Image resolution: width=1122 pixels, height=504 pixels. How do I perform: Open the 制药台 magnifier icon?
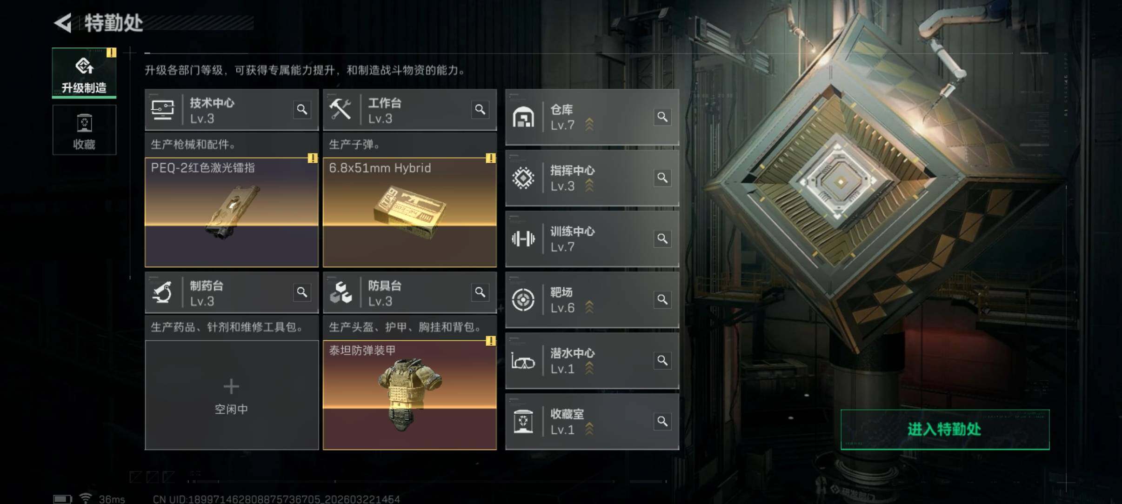click(x=302, y=292)
